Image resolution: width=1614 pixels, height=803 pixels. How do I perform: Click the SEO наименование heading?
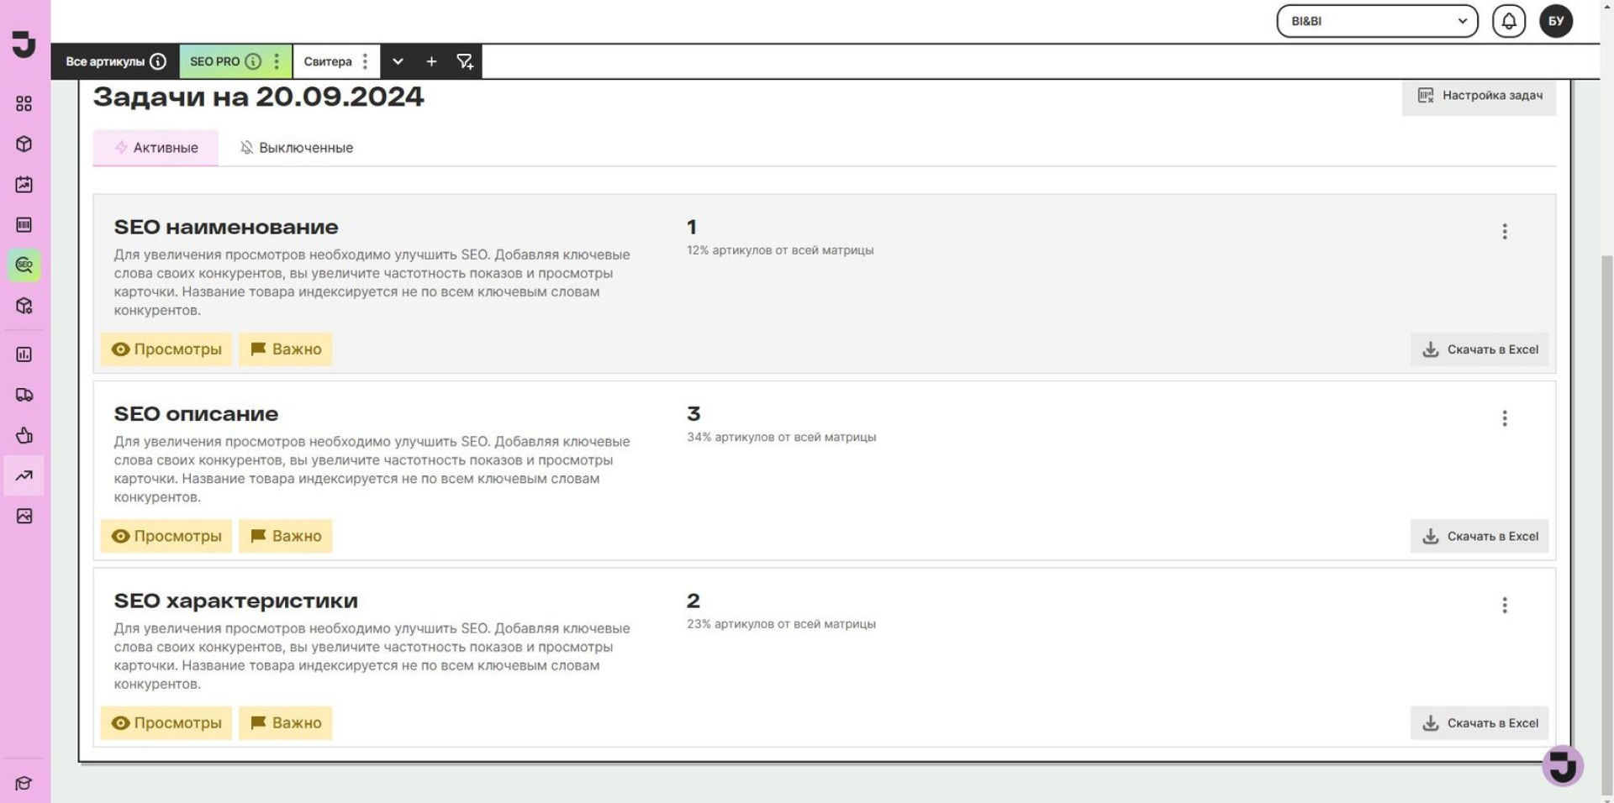[x=226, y=227]
